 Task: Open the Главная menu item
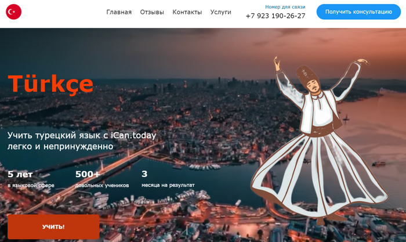pos(119,12)
